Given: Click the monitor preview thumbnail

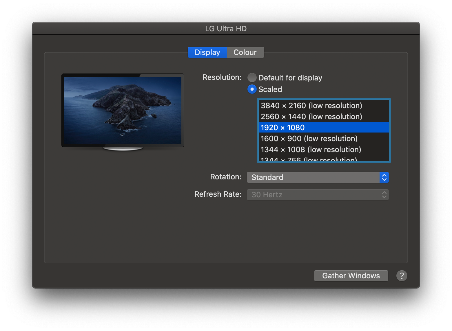Looking at the screenshot, I should (123, 112).
